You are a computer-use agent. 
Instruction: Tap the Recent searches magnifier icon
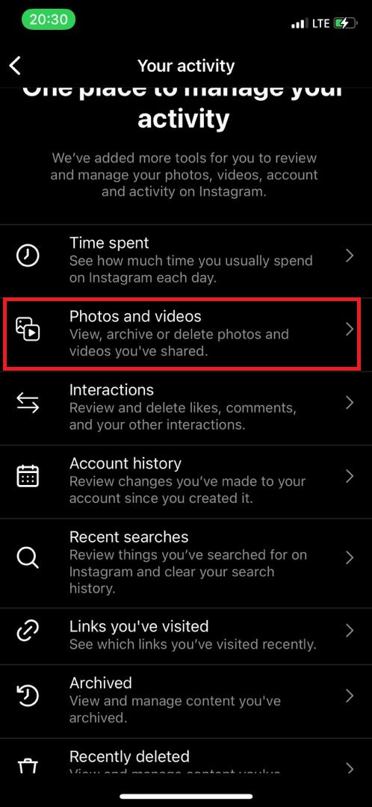tap(28, 558)
